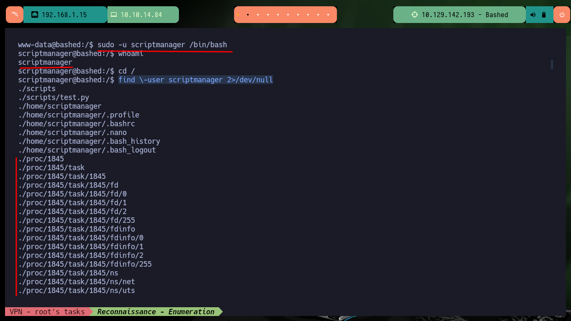Click the './proc/1845/task/1845' line
Image resolution: width=571 pixels, height=321 pixels.
pyautogui.click(x=62, y=176)
